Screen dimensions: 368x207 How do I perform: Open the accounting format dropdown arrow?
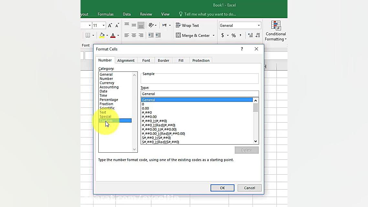click(228, 36)
